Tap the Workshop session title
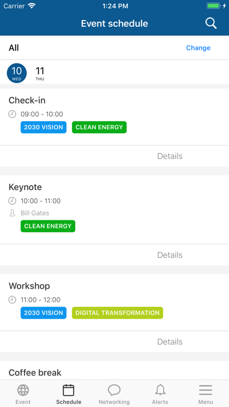Viewport: 229px width, 407px height. point(29,286)
